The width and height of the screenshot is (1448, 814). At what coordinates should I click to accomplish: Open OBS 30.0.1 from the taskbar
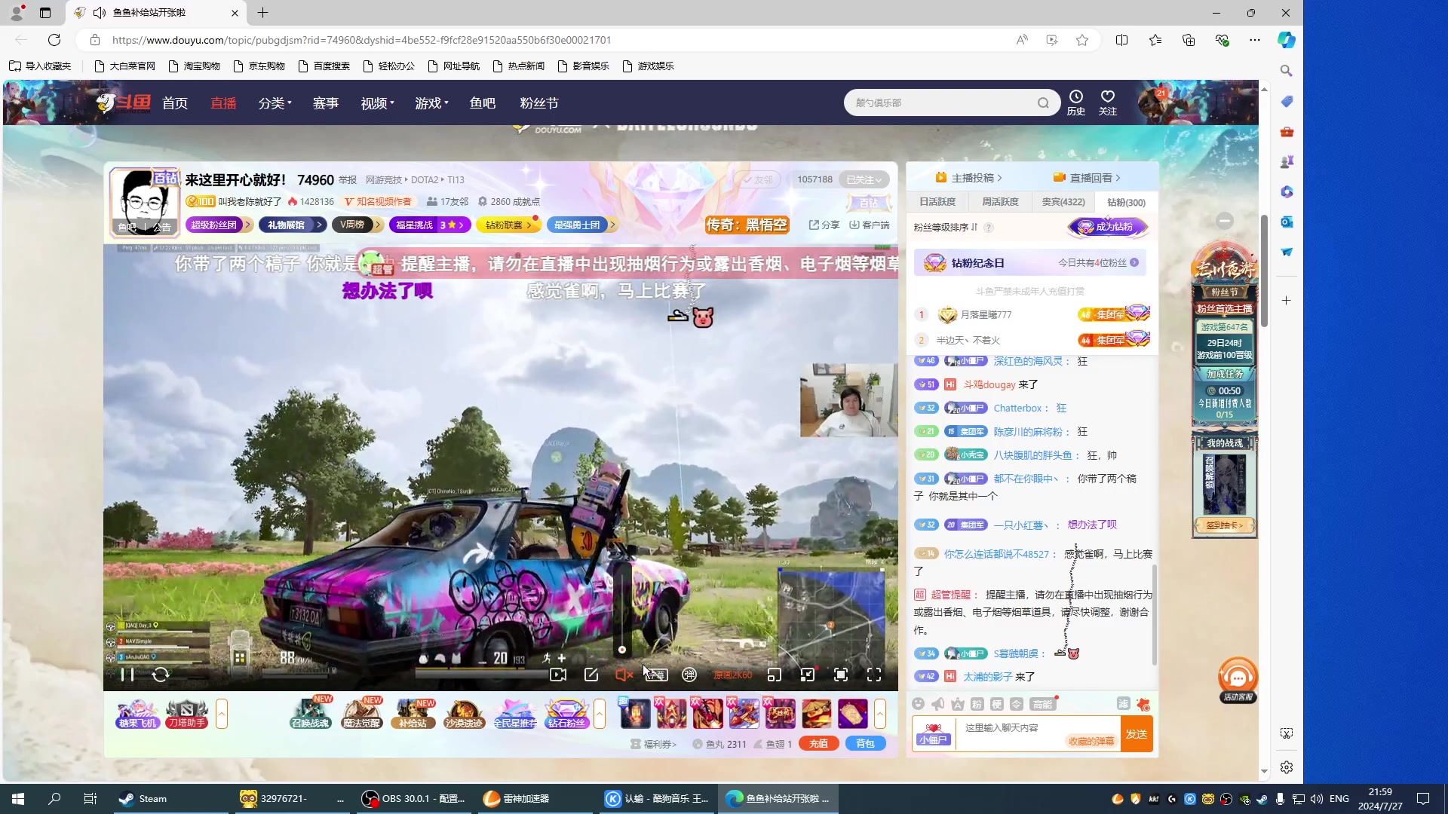pos(413,799)
